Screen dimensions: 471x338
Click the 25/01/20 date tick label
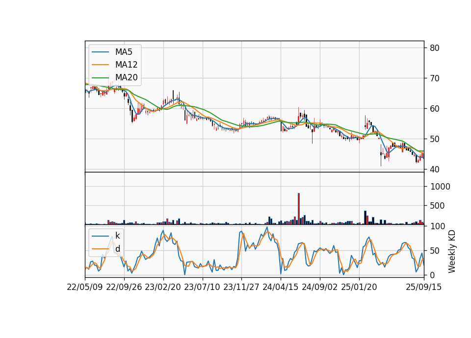coord(359,287)
